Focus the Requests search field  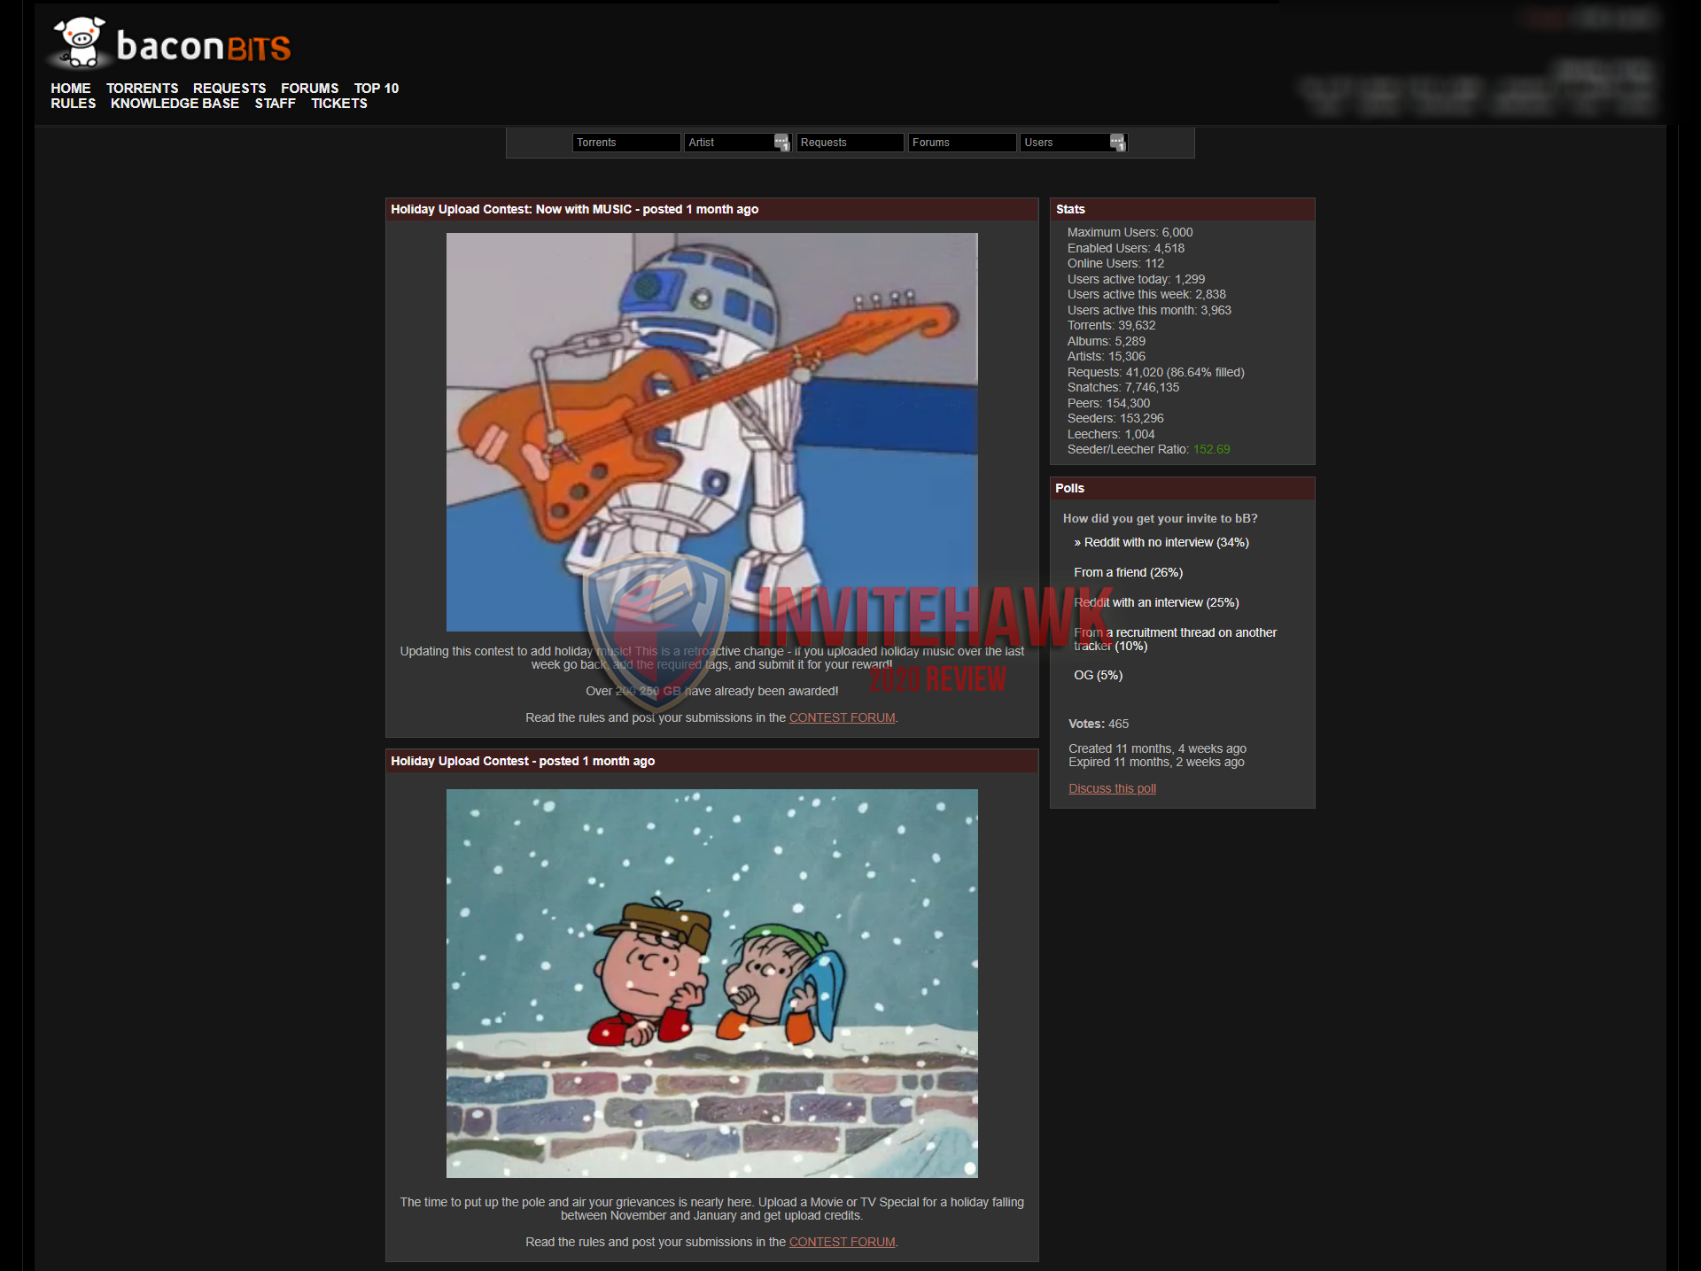click(850, 143)
